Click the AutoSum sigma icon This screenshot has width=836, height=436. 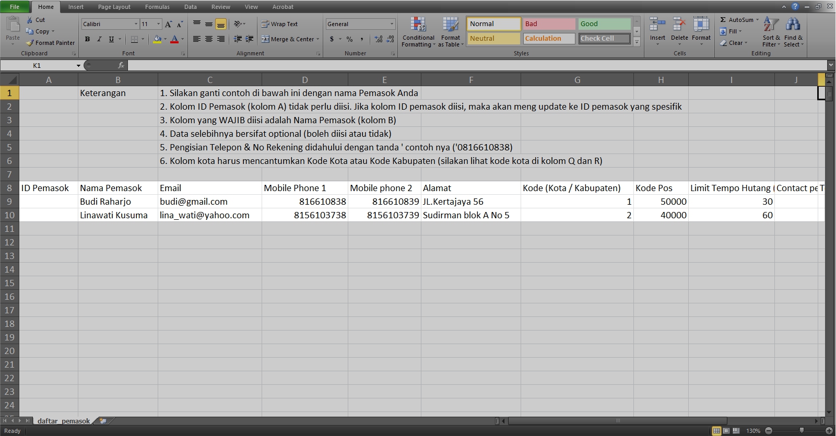point(723,20)
